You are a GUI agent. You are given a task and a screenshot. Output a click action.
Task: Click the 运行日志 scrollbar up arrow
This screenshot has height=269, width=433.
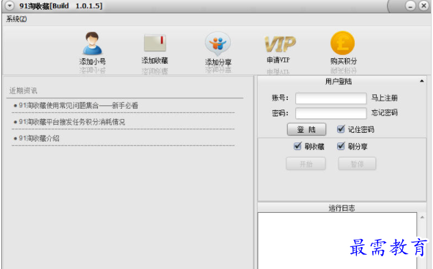[422, 218]
